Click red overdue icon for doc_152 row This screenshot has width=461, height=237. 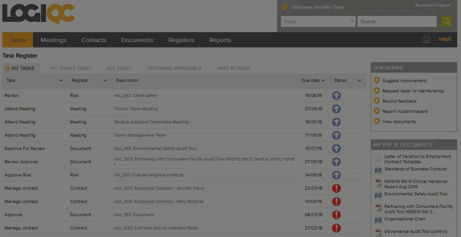click(x=336, y=215)
